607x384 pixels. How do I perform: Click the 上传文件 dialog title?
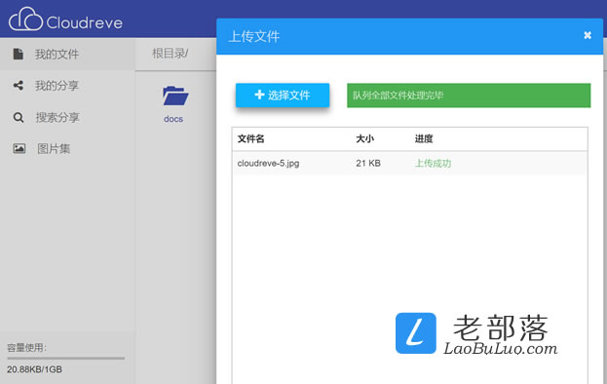(x=254, y=36)
